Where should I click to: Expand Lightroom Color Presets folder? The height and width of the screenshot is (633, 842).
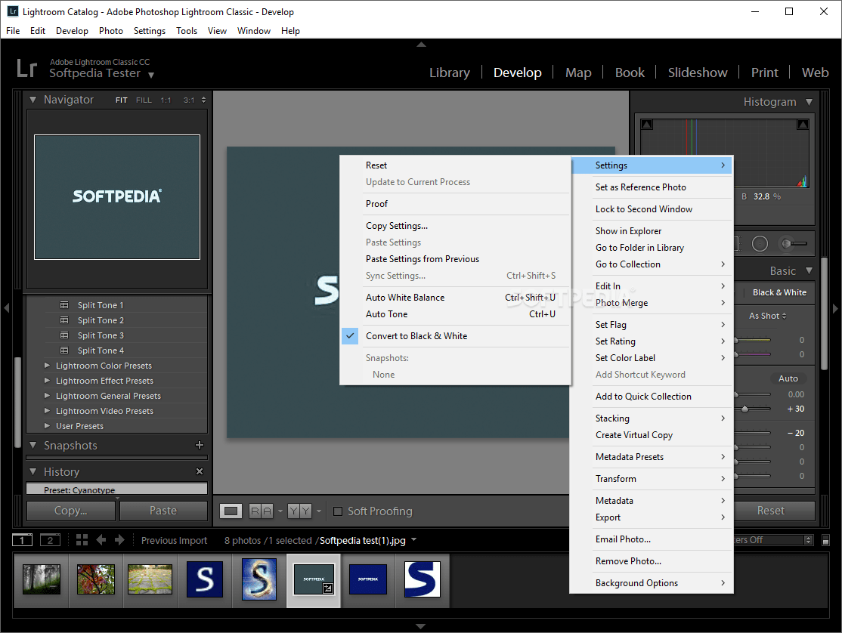47,366
